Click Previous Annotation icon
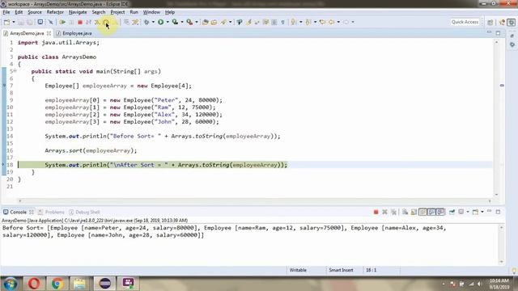Image resolution: width=518 pixels, height=291 pixels. point(308,22)
